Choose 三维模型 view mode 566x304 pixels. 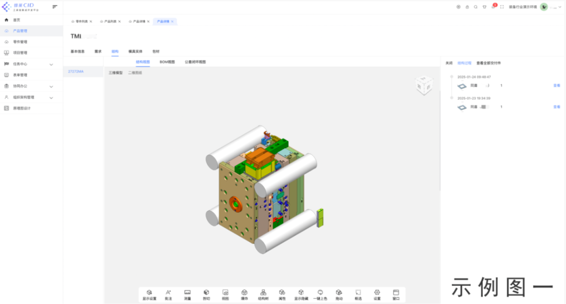[x=116, y=73]
